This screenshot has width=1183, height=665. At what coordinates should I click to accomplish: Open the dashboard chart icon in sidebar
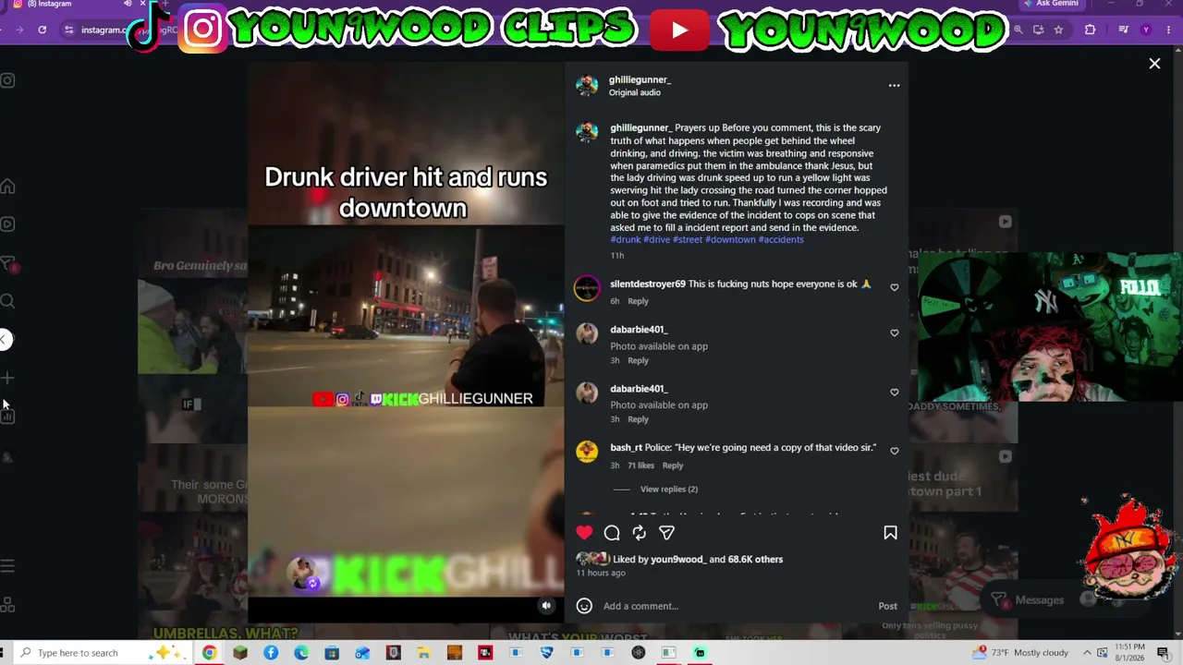tap(7, 417)
